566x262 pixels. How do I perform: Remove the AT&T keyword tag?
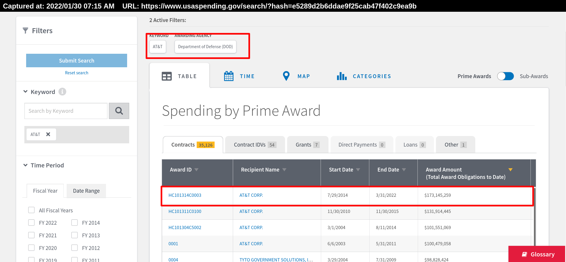pos(48,134)
